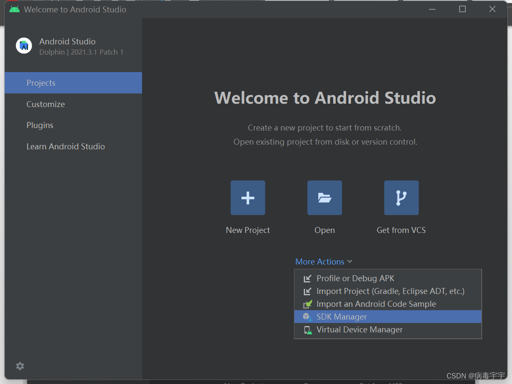512x384 pixels.
Task: Select the Projects sidebar tab
Action: (73, 83)
